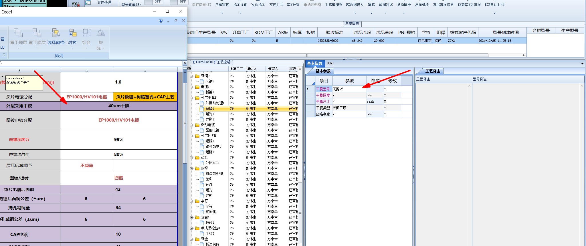Collapse the 外层蚀刻1 tree node
Viewport: 586px width, 246px height.
191,136
